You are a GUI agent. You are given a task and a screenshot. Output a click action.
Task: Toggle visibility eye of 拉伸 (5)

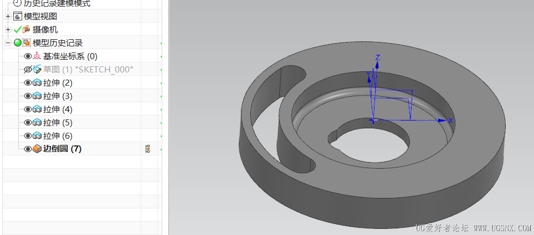pyautogui.click(x=28, y=122)
